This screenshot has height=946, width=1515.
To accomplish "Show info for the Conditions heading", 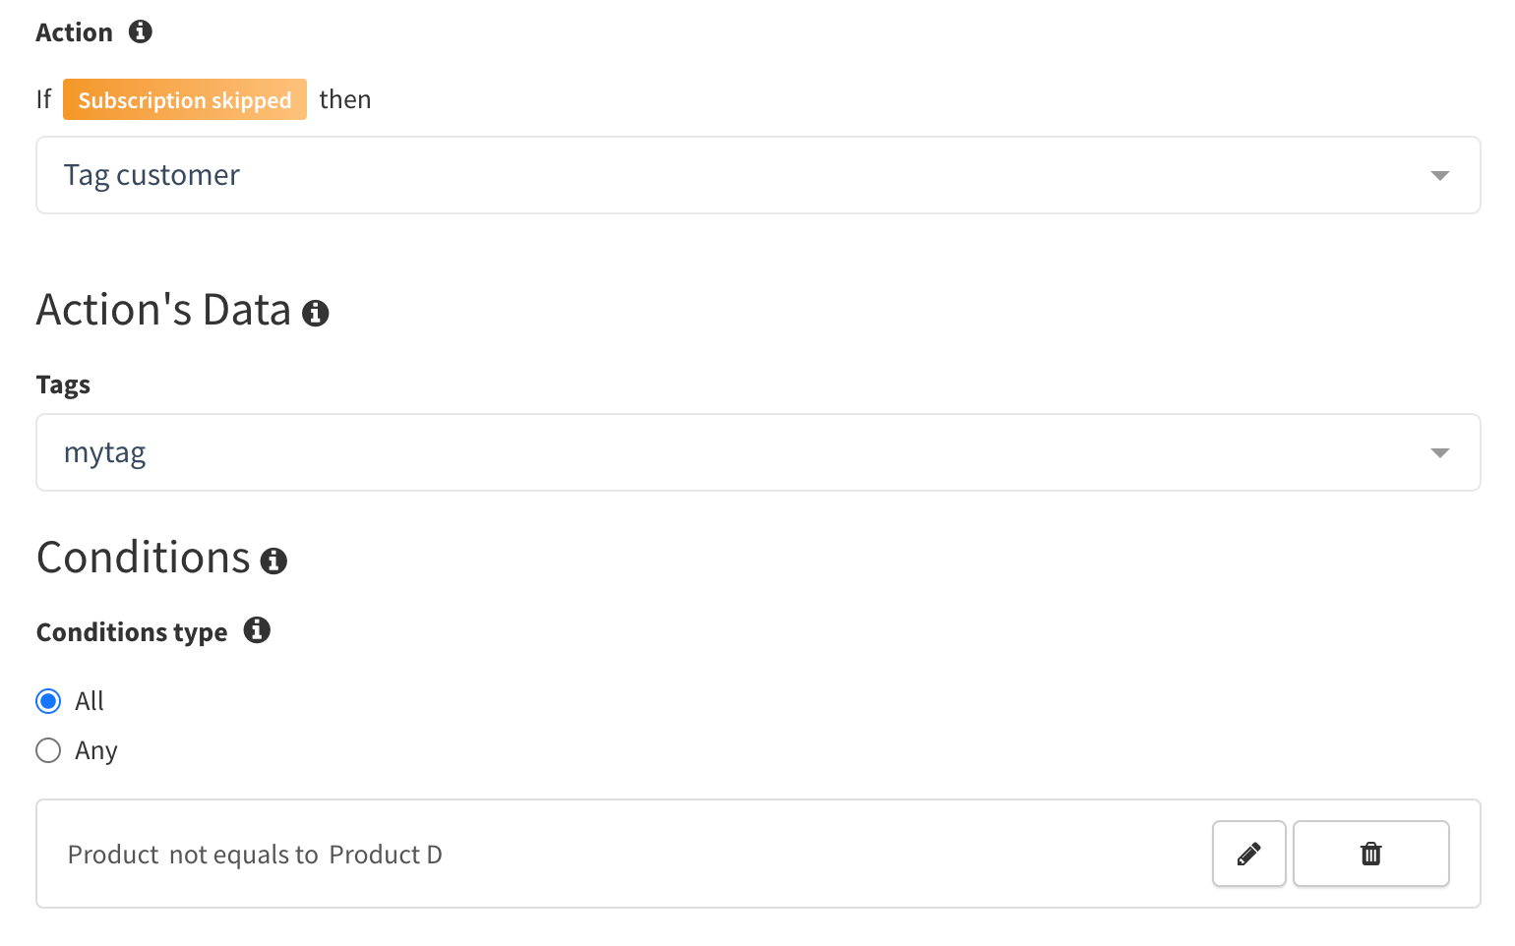I will (273, 561).
